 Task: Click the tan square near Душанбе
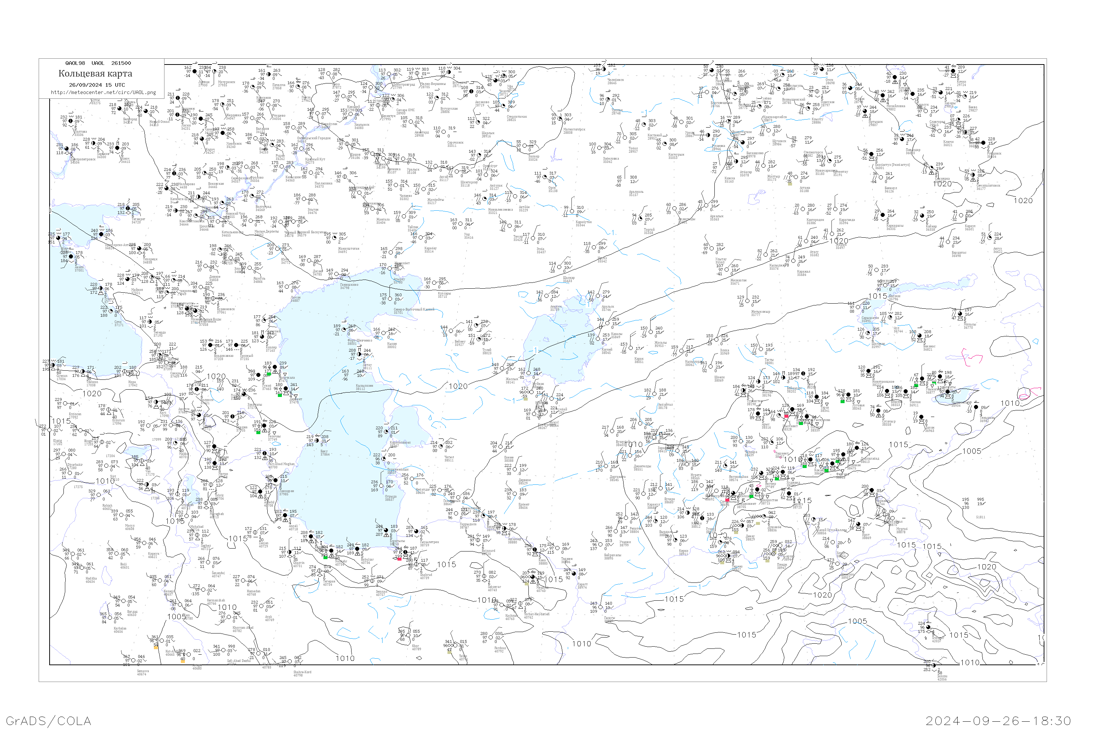(758, 523)
